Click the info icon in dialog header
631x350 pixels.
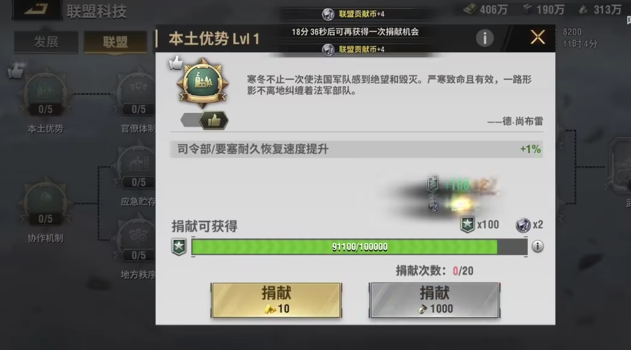(485, 38)
